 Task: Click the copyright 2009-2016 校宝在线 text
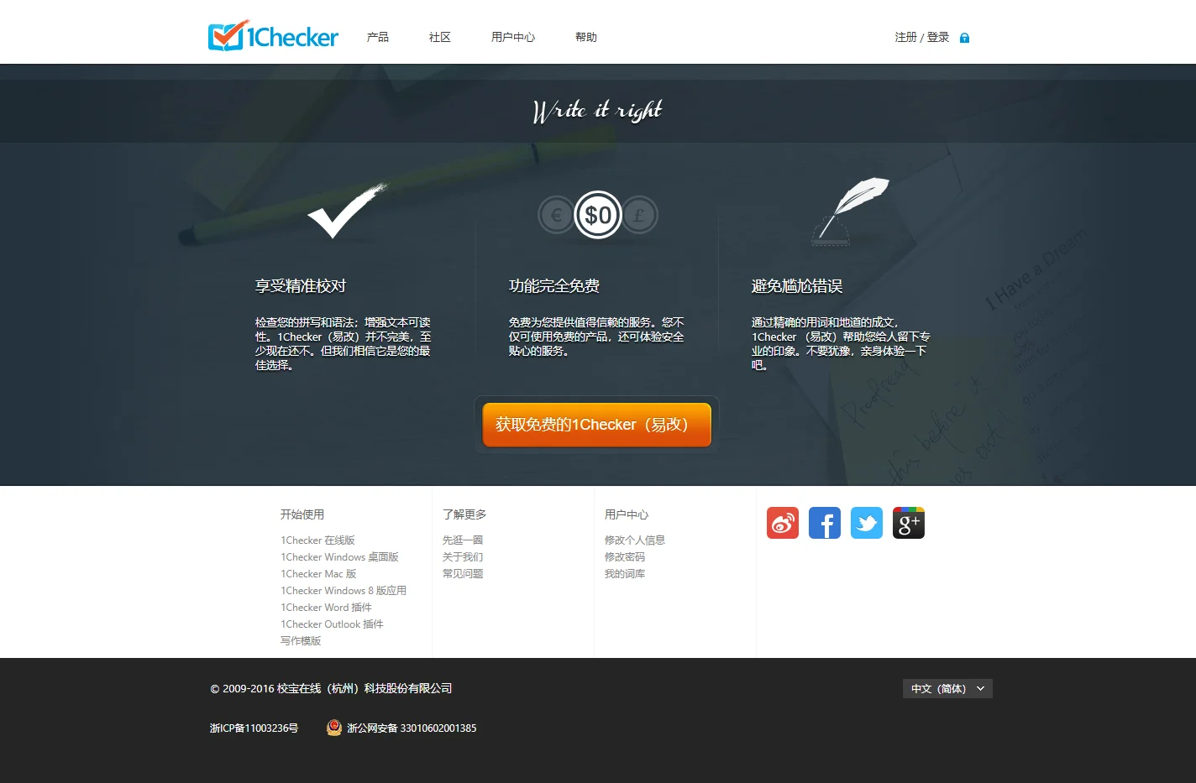(331, 688)
